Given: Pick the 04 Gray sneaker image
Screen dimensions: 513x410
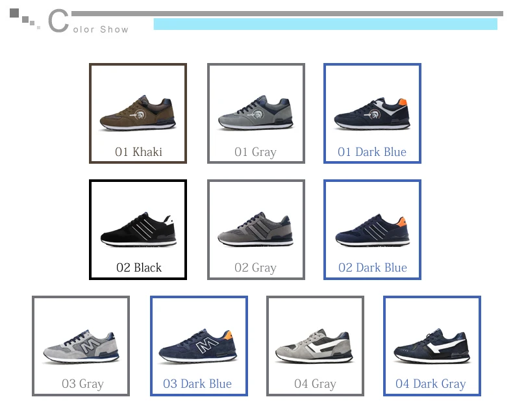Looking at the screenshot, I should [314, 346].
